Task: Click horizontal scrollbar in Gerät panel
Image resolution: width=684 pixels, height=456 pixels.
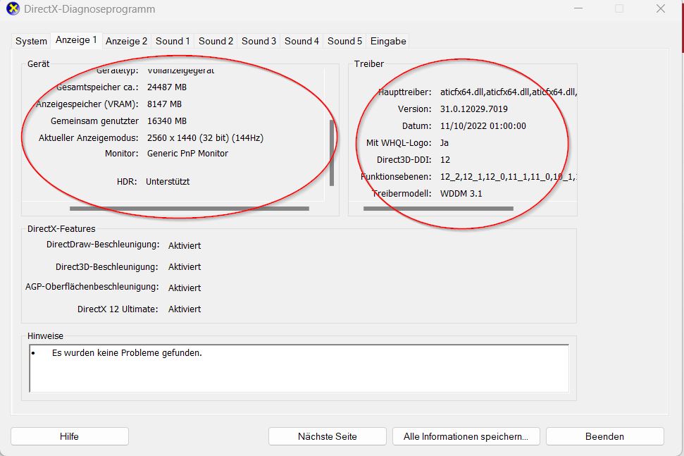Action: (x=189, y=209)
